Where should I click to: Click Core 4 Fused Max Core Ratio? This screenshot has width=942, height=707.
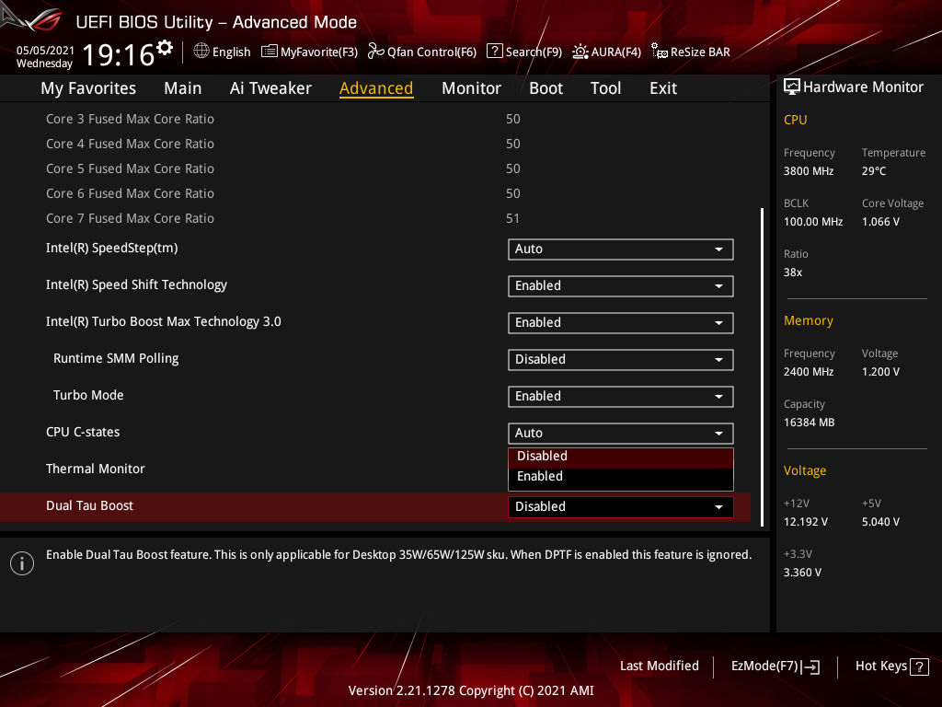click(x=130, y=145)
